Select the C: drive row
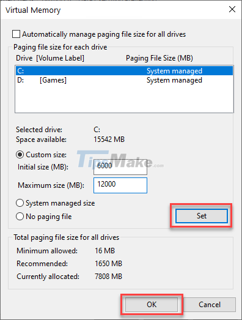Screen dimensions: 242x320 124,71
